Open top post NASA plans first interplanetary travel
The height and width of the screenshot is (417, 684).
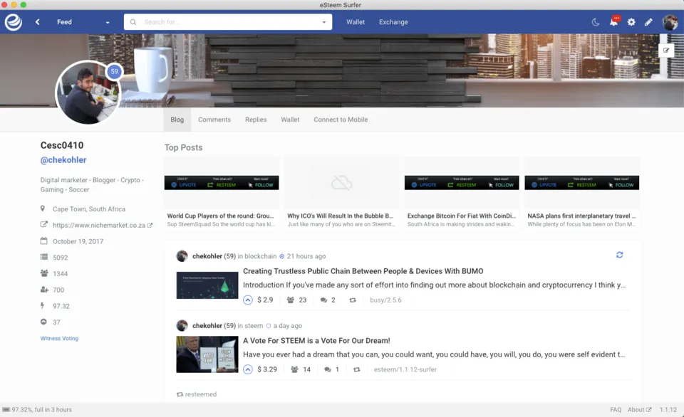click(x=581, y=193)
